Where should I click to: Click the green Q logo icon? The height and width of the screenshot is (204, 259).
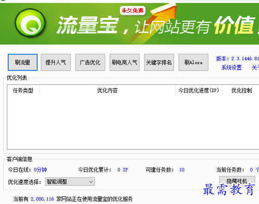pyautogui.click(x=30, y=23)
